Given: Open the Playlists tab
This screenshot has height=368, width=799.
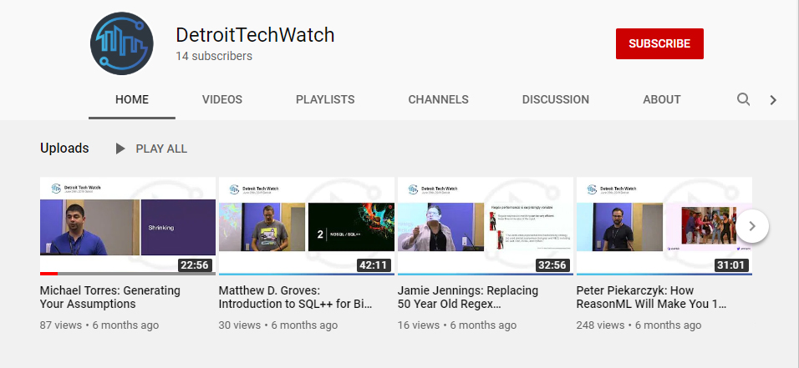Looking at the screenshot, I should (x=324, y=99).
